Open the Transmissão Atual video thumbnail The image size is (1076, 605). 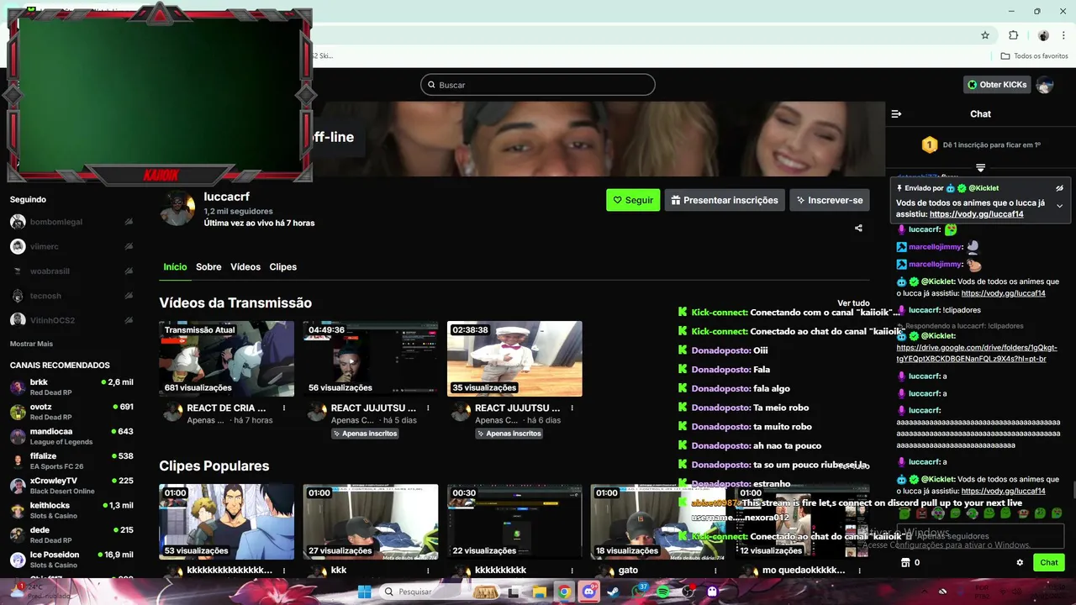point(227,359)
